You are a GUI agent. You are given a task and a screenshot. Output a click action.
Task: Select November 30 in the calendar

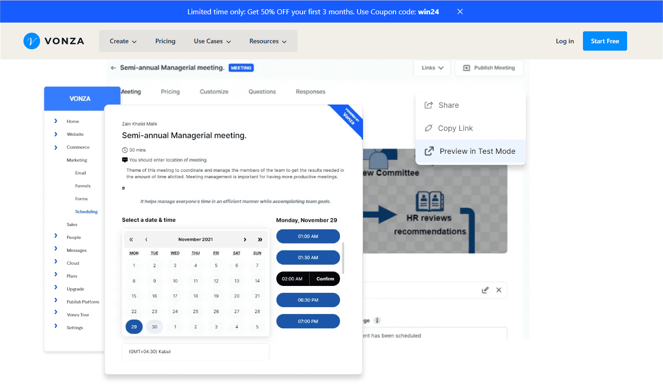point(155,327)
